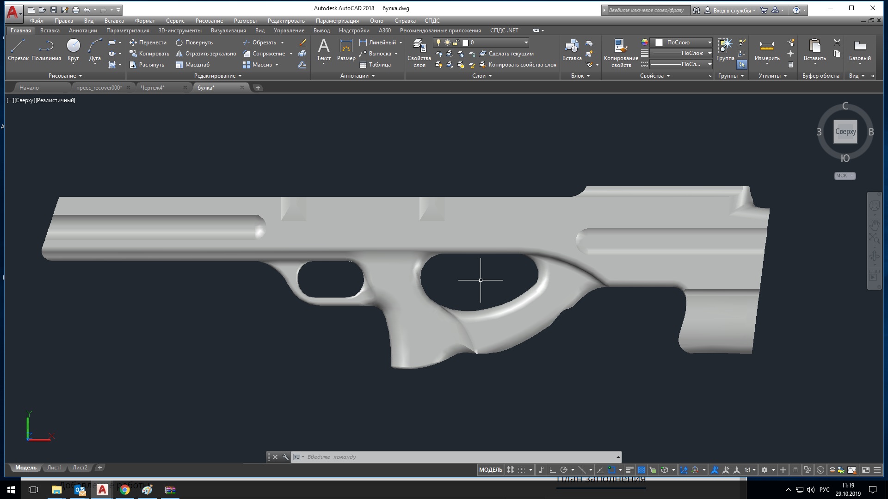Click object color wheel icon in Свойства
888x499 pixels.
coord(644,42)
